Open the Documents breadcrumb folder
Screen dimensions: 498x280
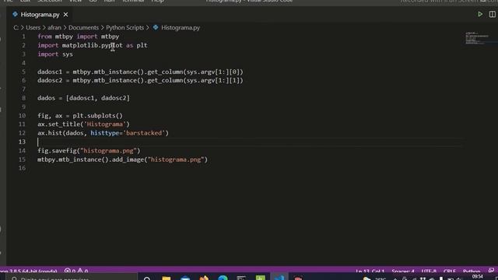coord(83,28)
